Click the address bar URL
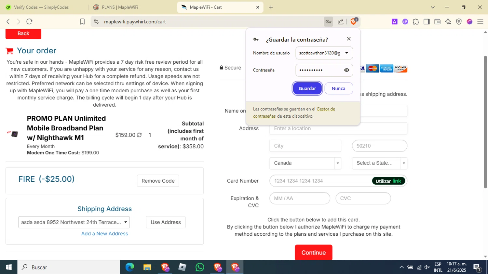The height and width of the screenshot is (274, 488). [x=135, y=21]
